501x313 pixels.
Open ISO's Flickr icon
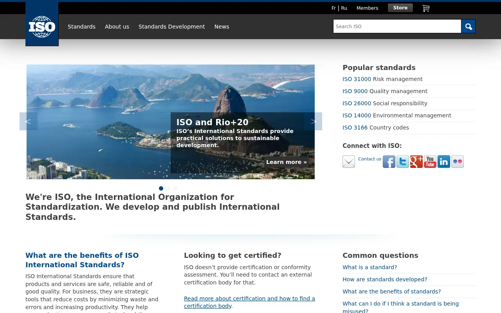458,162
